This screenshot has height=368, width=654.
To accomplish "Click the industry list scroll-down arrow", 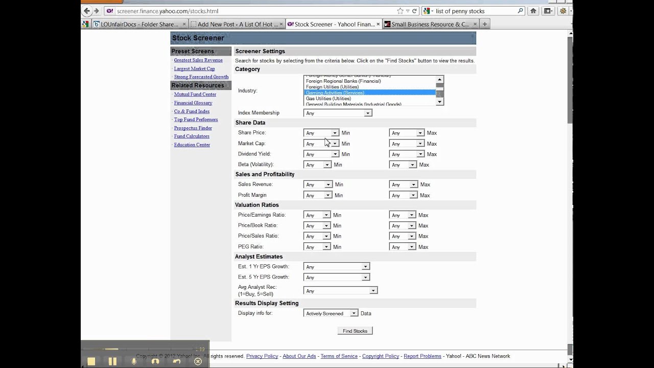I will pyautogui.click(x=439, y=102).
